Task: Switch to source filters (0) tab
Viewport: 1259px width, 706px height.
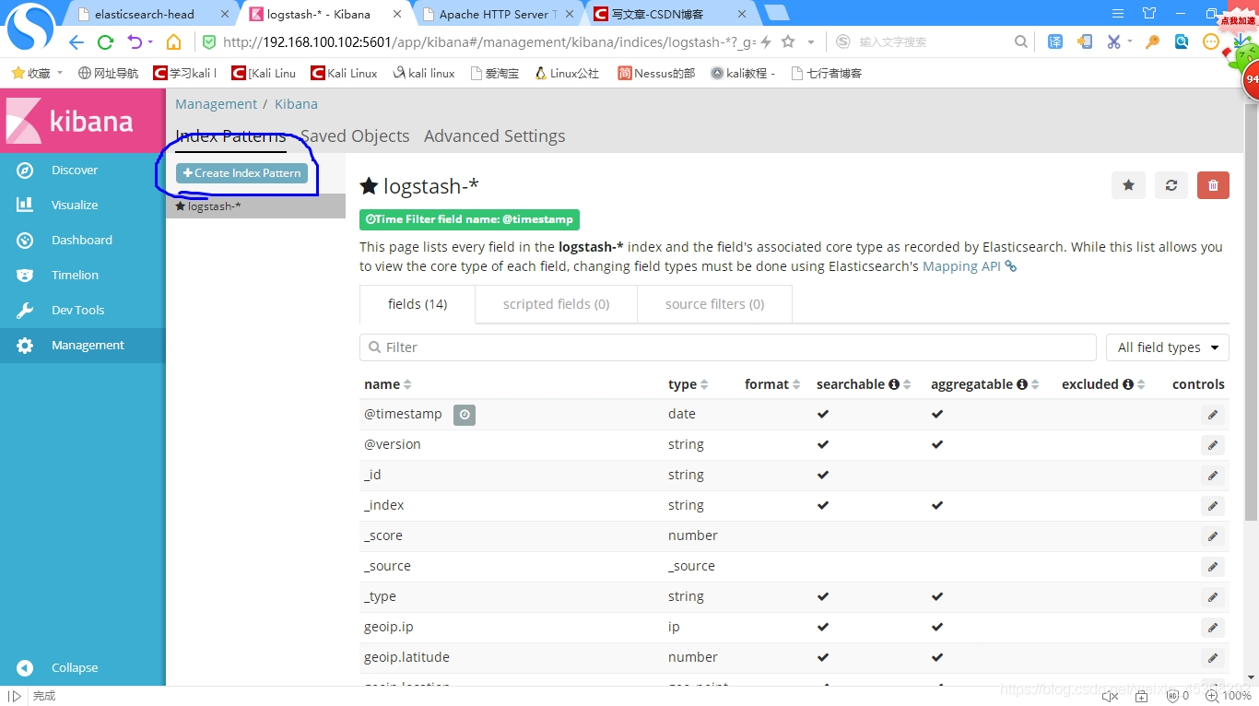Action: coord(714,304)
